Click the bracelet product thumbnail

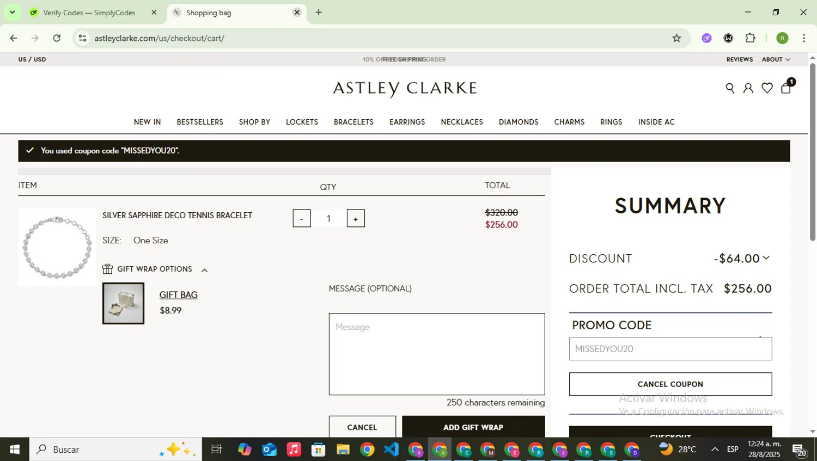pyautogui.click(x=57, y=247)
